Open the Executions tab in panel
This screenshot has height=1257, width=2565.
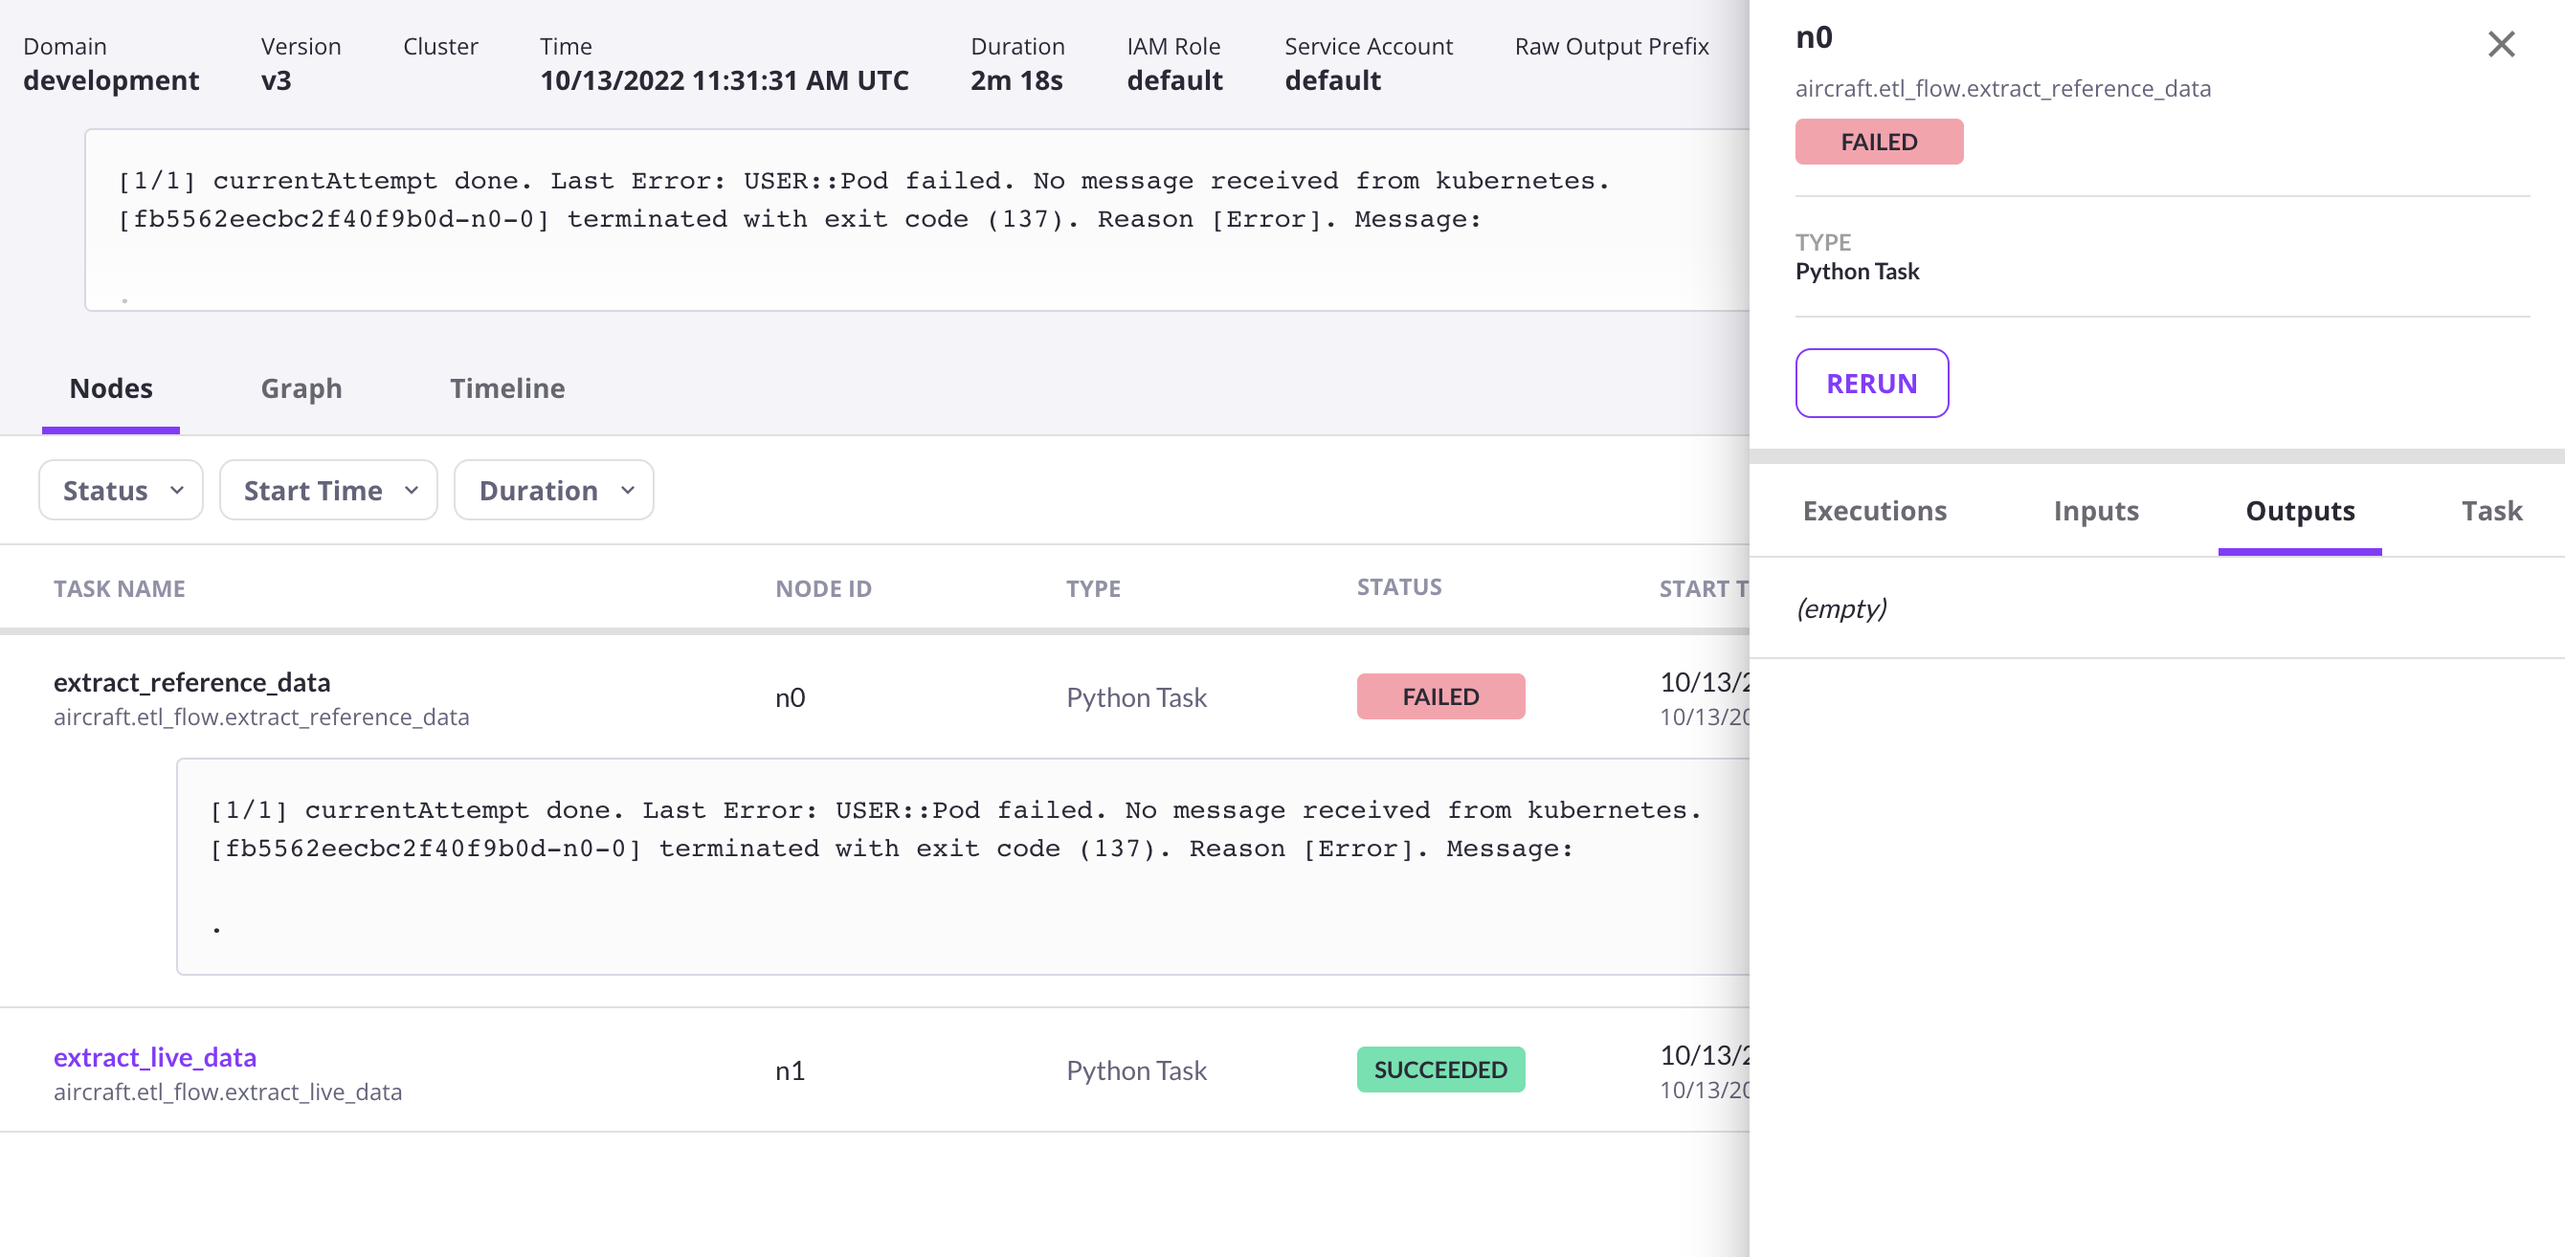(x=1874, y=511)
